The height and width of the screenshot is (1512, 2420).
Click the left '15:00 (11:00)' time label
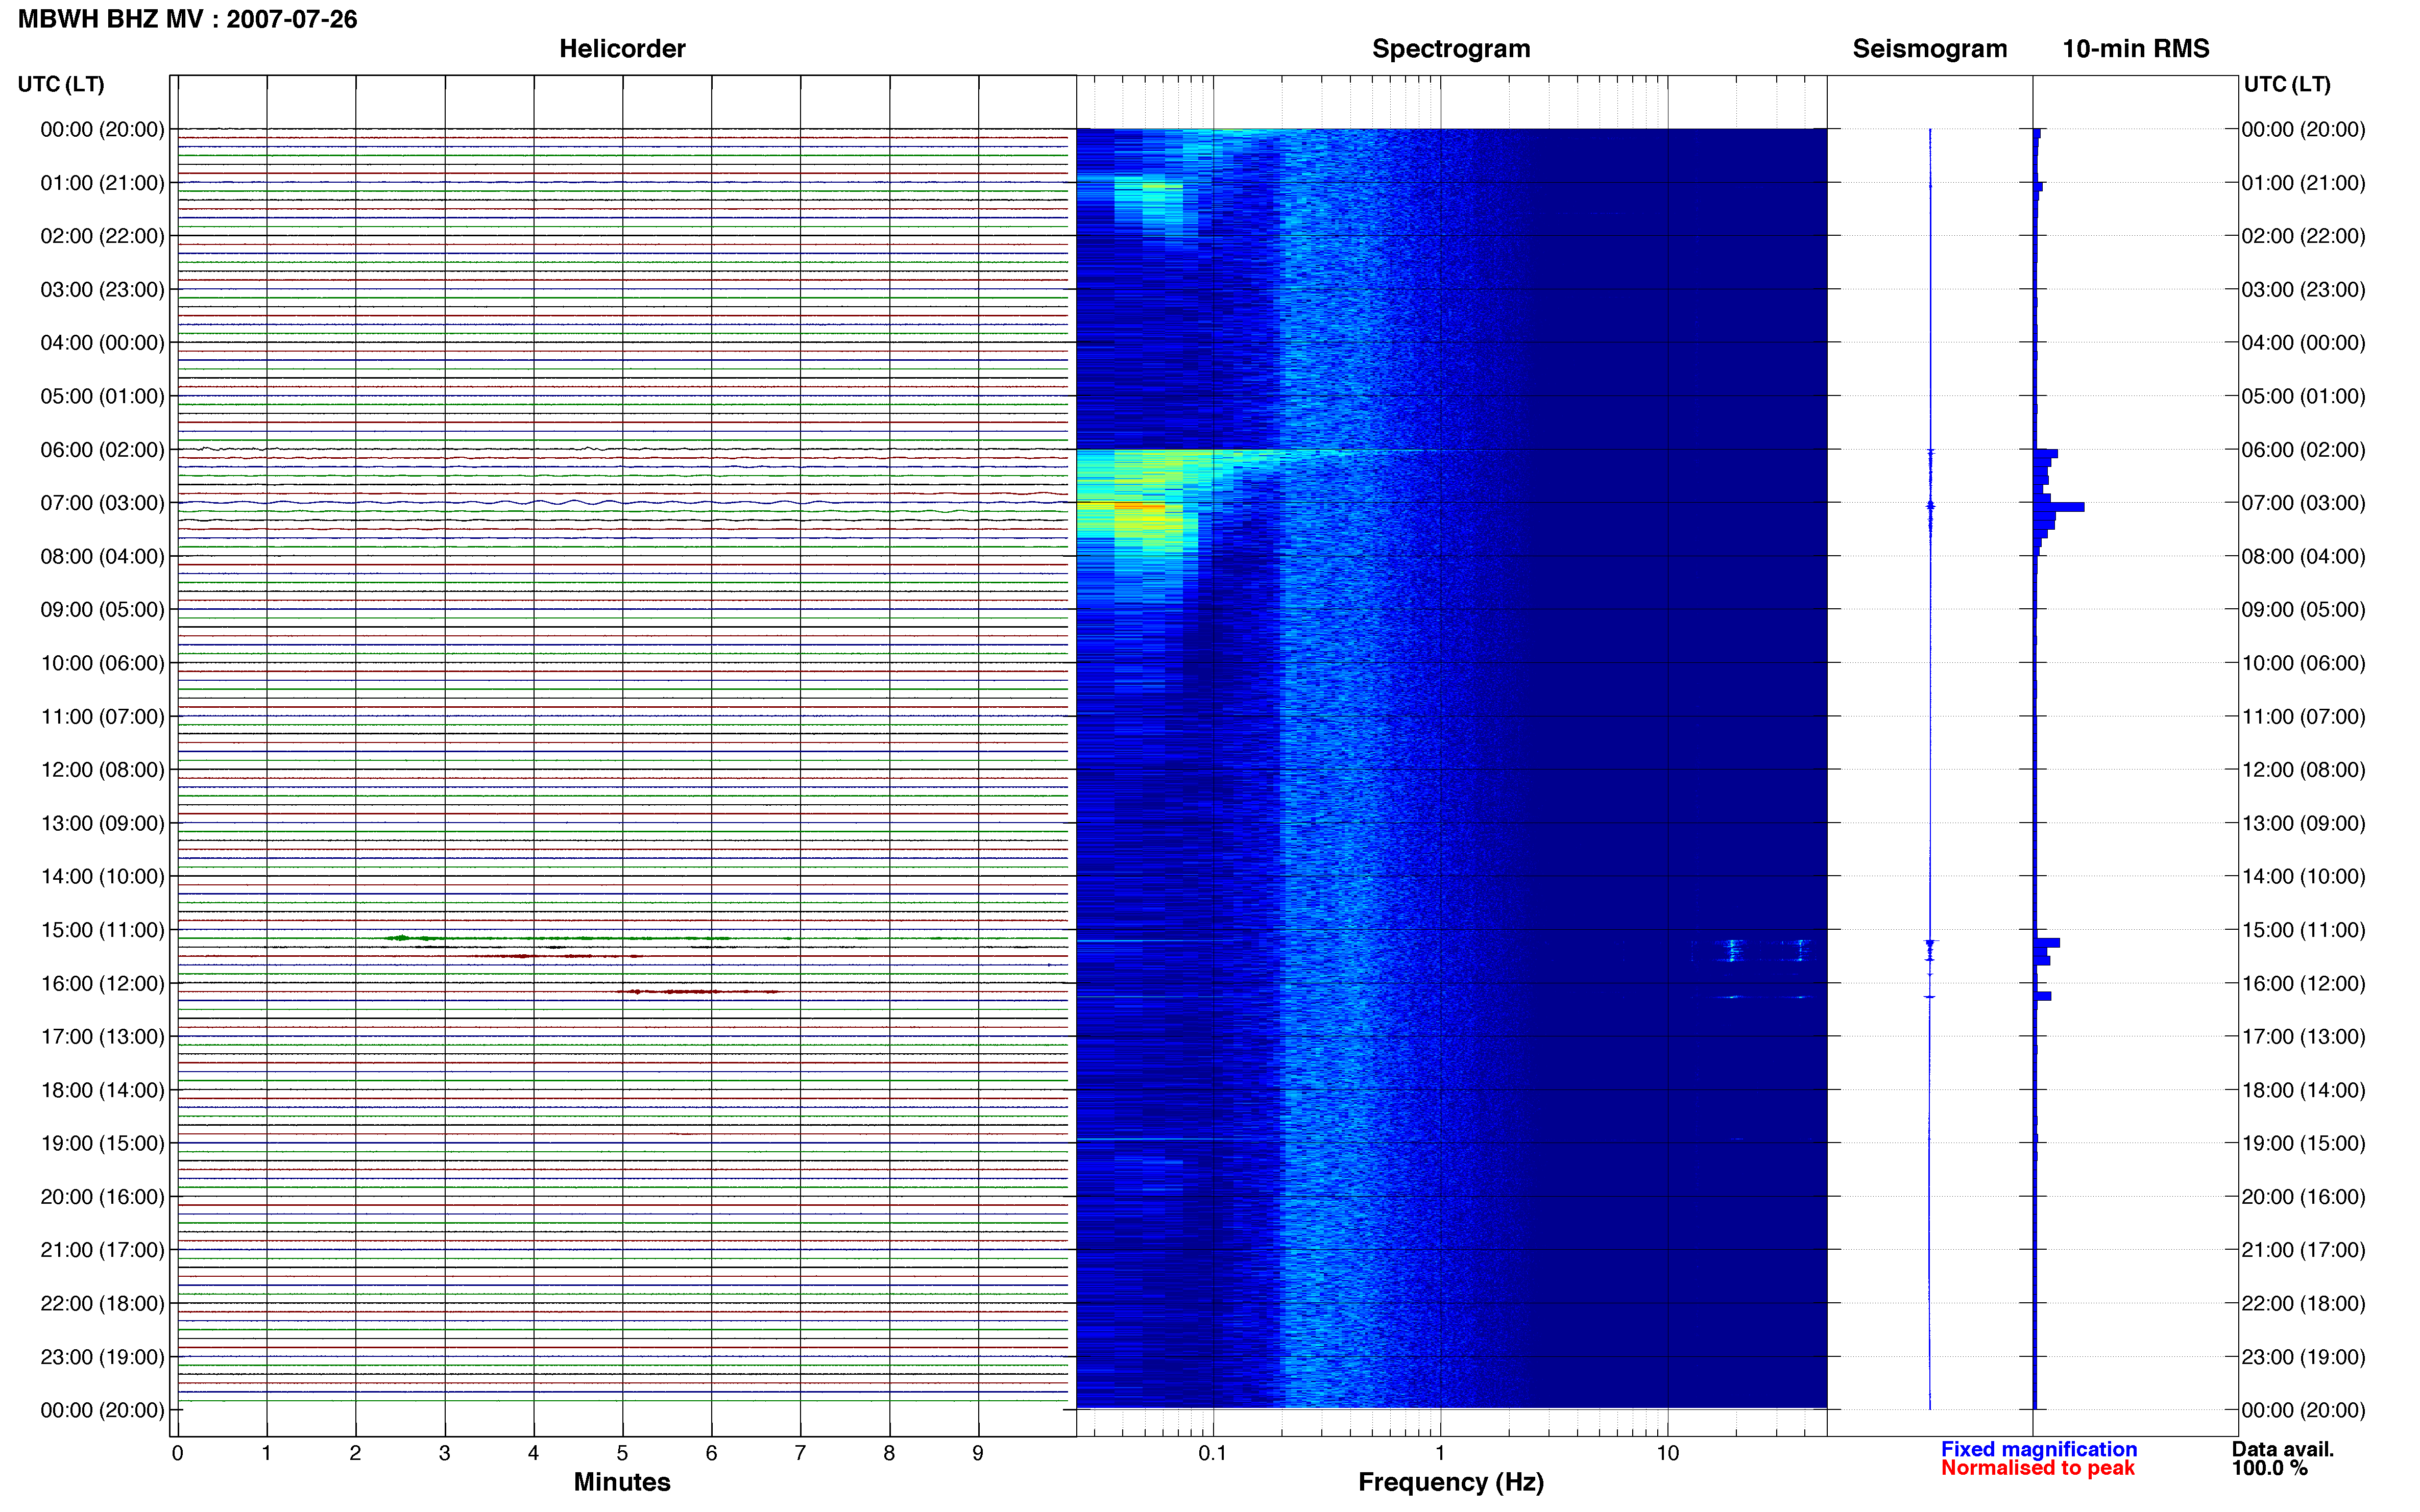click(102, 930)
